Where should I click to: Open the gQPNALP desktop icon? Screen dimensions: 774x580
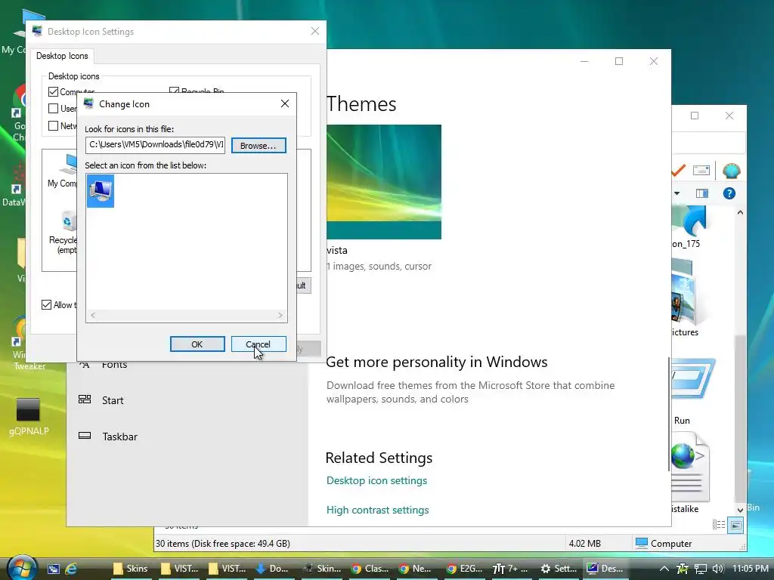(x=29, y=417)
